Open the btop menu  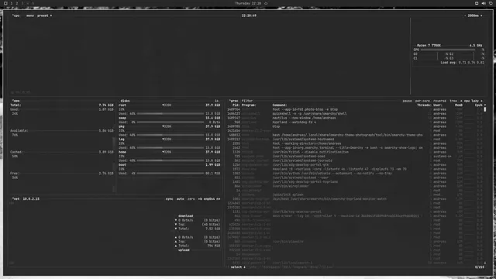30,15
